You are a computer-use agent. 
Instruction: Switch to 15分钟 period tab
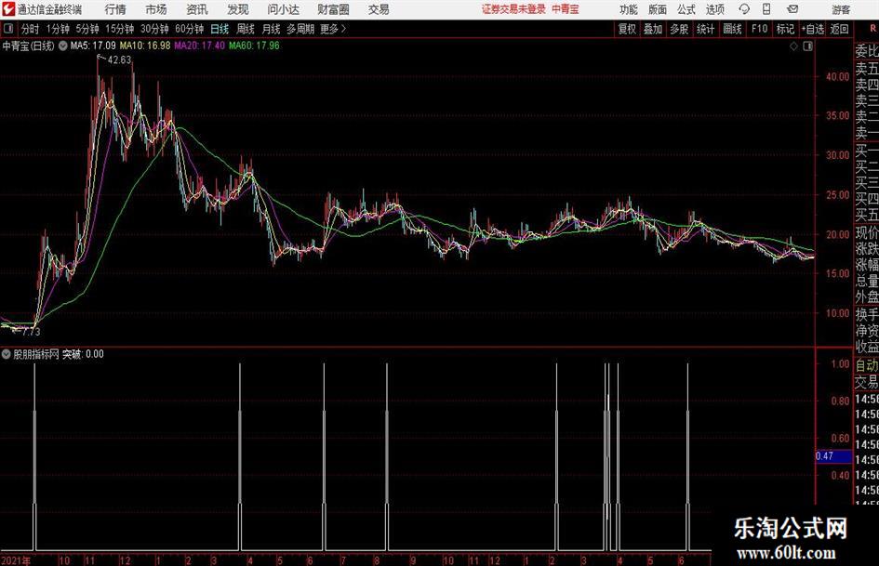click(120, 29)
